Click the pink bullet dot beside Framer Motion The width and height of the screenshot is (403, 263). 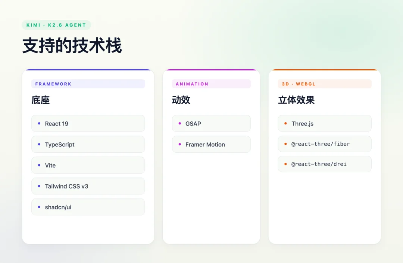(x=179, y=144)
